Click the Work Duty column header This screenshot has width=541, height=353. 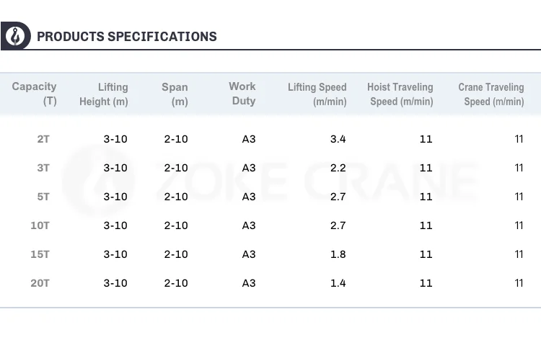pyautogui.click(x=242, y=94)
